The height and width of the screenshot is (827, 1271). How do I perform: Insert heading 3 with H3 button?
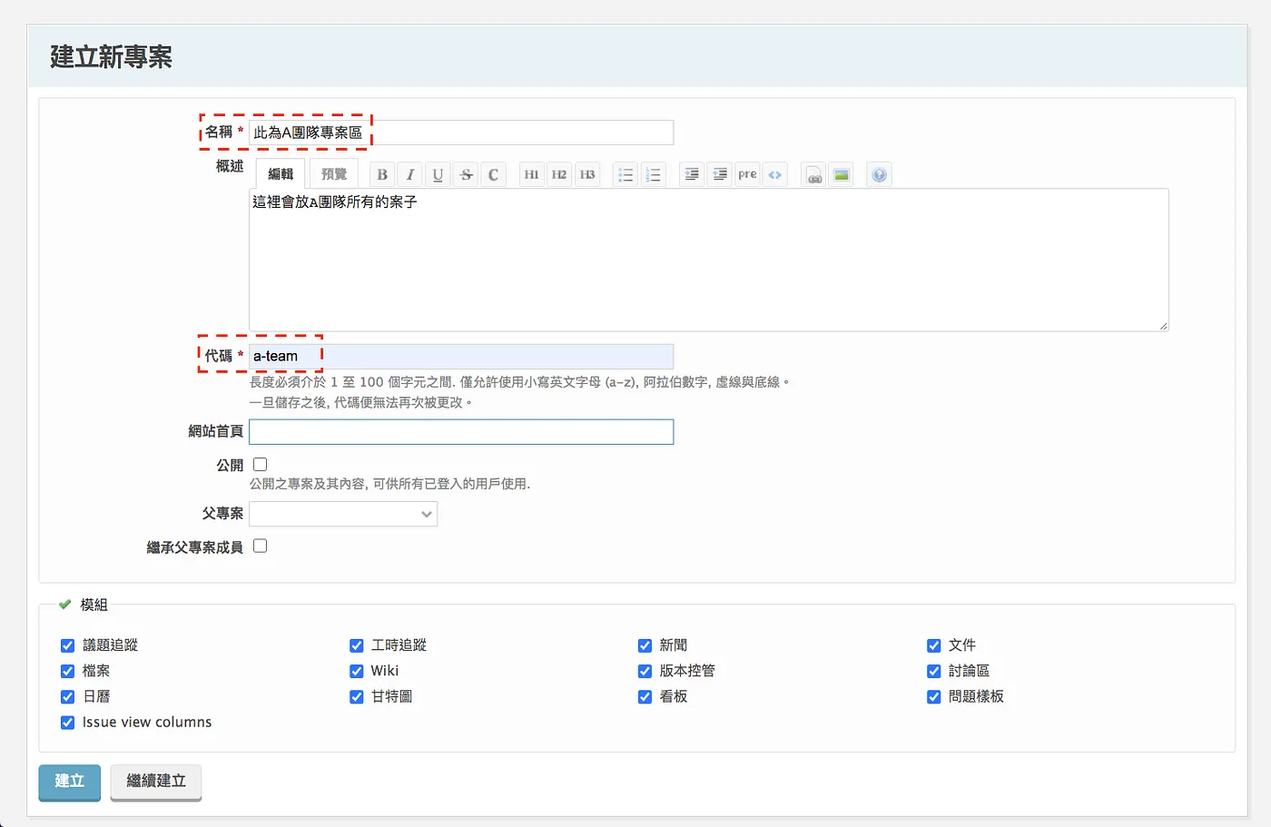587,174
